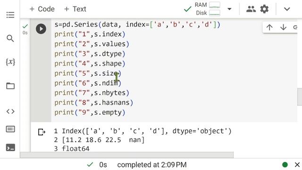Click the code line print("9",s.empty)
This screenshot has width=302, height=170.
pyautogui.click(x=90, y=112)
